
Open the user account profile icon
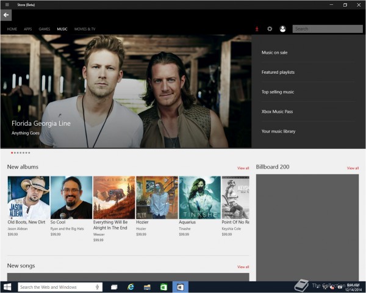[282, 29]
